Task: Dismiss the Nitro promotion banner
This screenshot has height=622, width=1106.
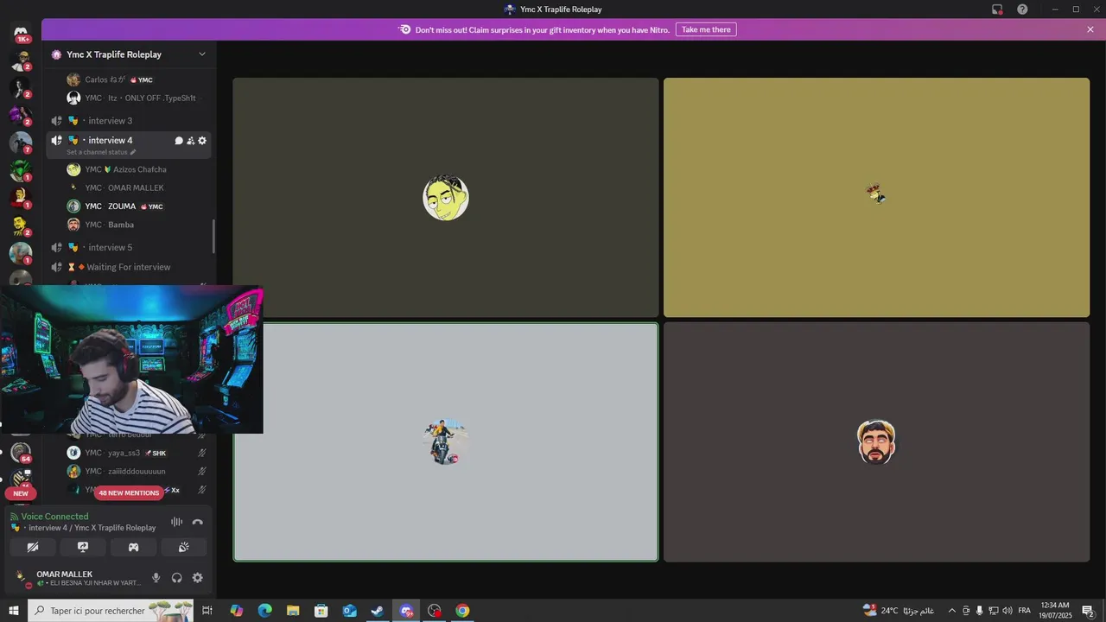Action: (x=1090, y=29)
